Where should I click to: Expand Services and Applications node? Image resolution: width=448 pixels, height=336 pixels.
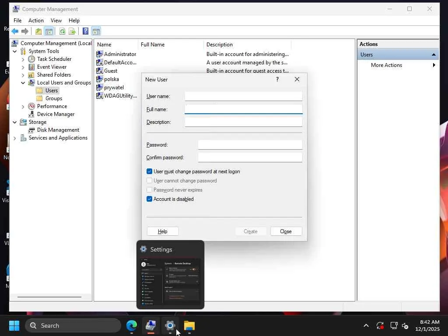(14, 138)
